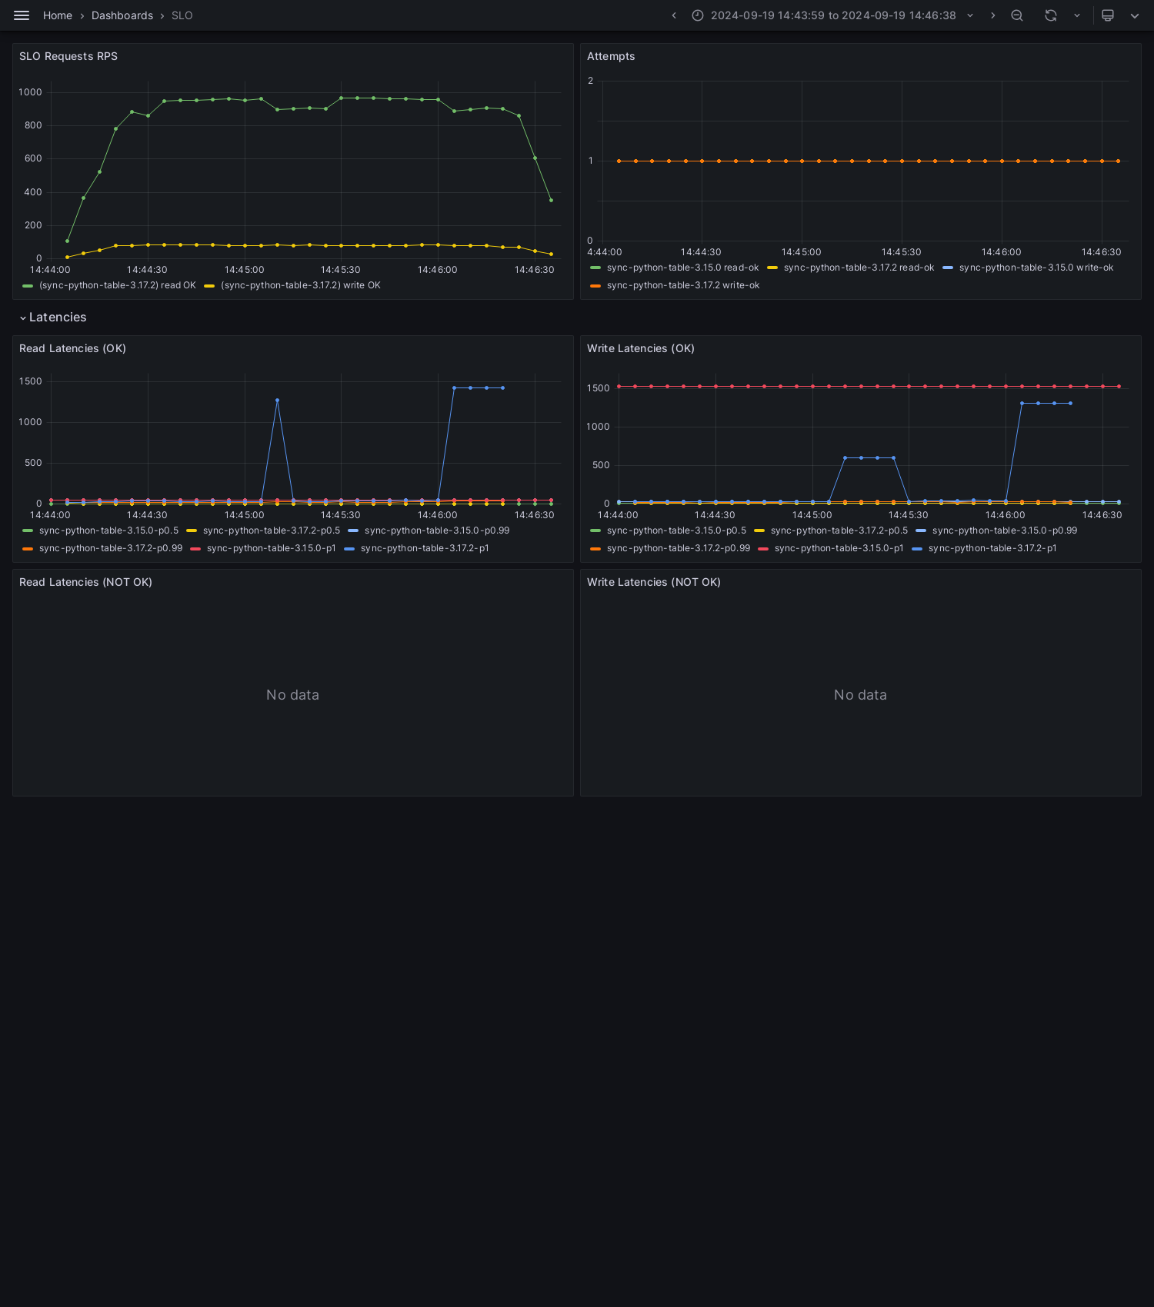The height and width of the screenshot is (1307, 1154).
Task: Toggle 3.17.2 read-ok series in Attempts
Action: [859, 268]
